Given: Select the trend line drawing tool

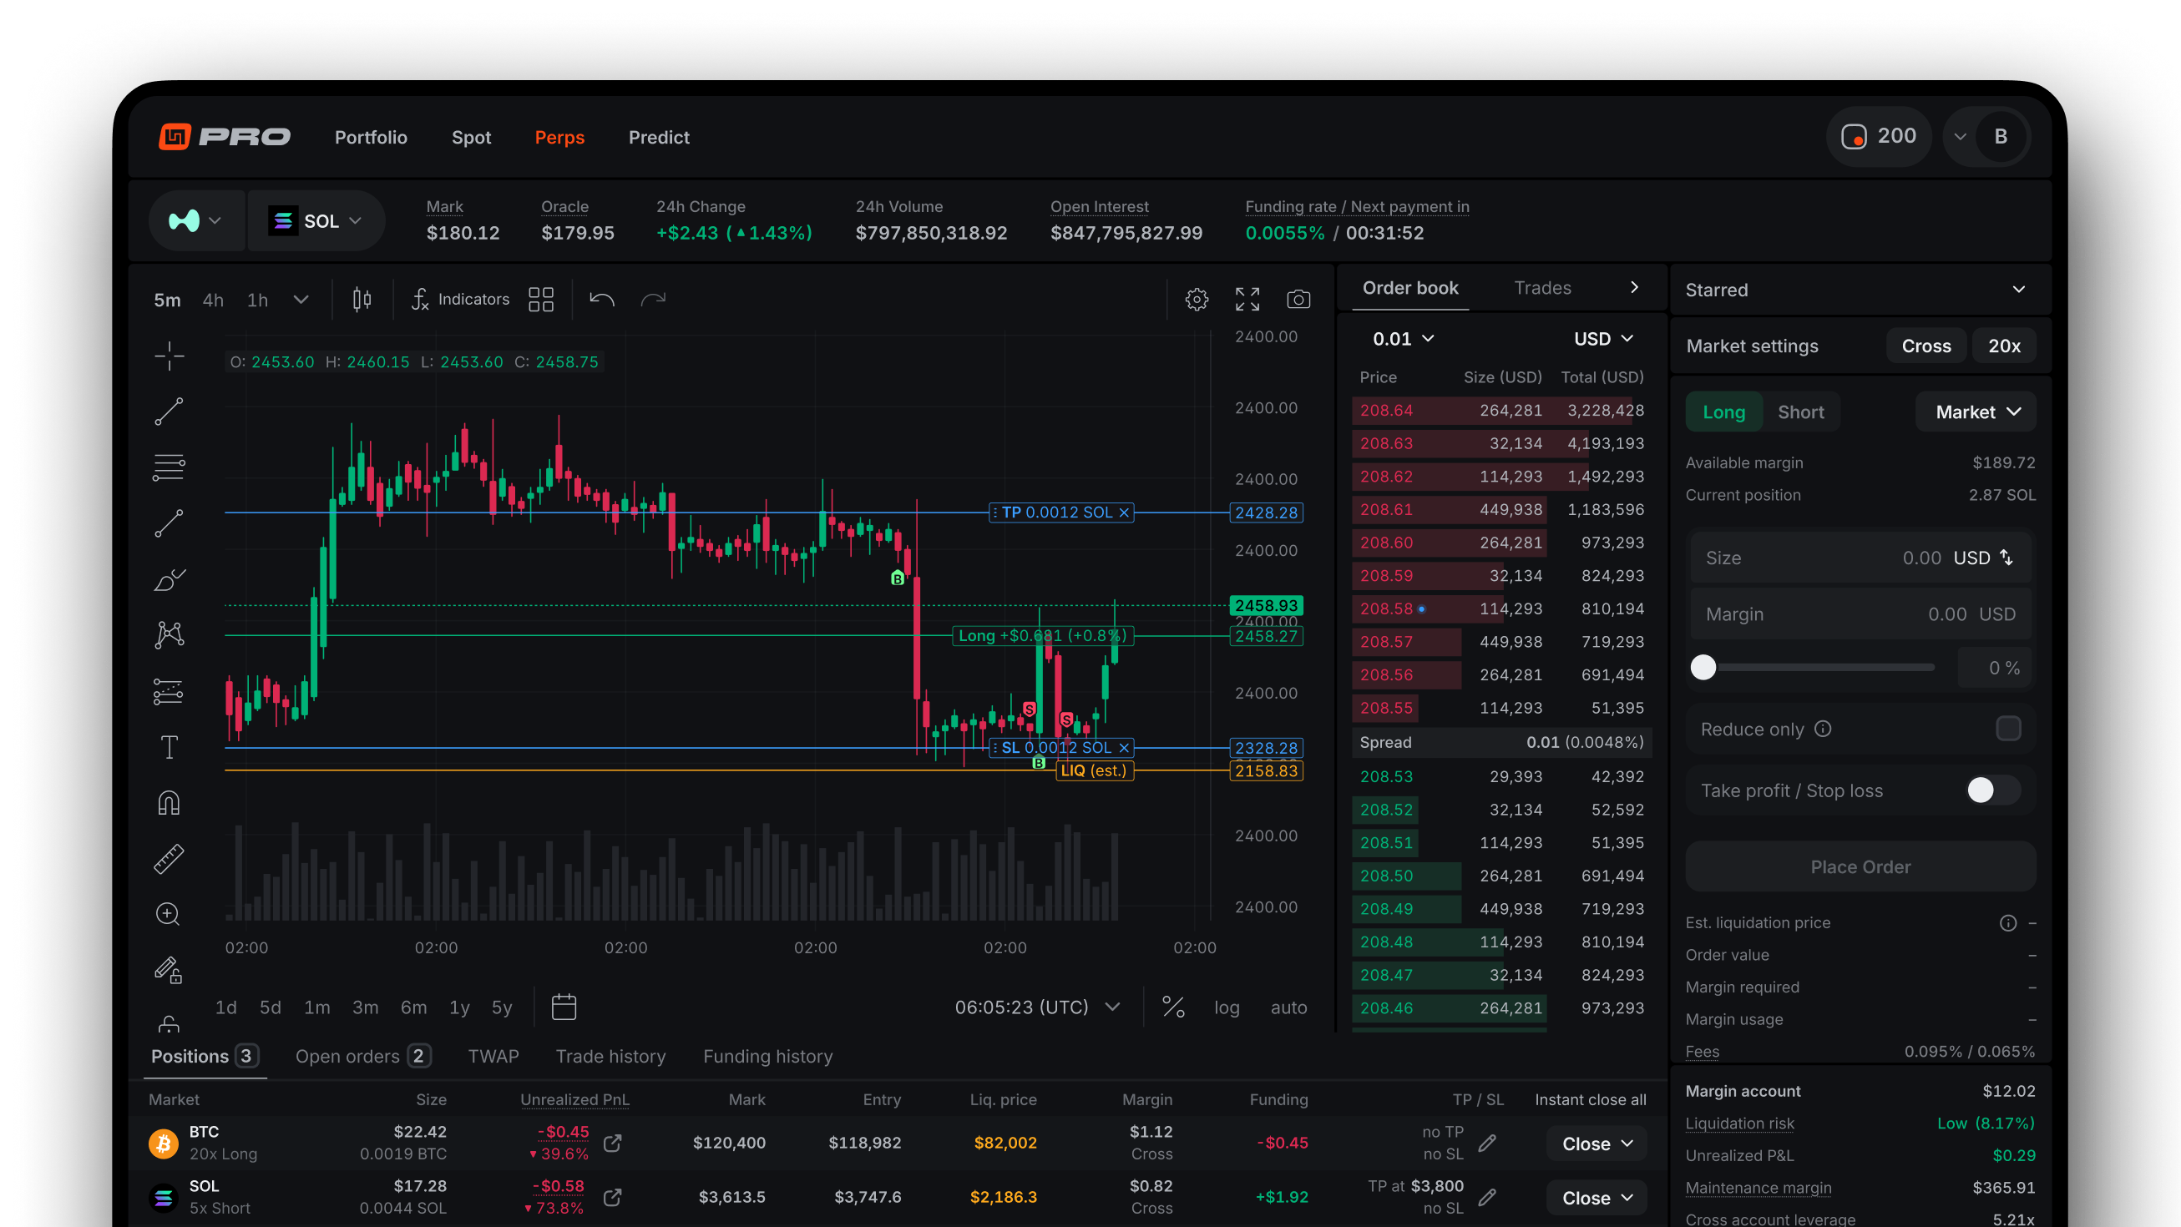Looking at the screenshot, I should [169, 412].
